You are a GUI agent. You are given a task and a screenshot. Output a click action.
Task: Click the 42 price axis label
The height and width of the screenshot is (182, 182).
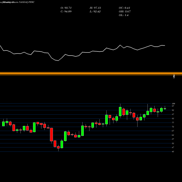point(173,152)
